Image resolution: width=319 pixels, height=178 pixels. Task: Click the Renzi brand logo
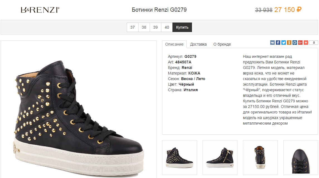point(40,10)
